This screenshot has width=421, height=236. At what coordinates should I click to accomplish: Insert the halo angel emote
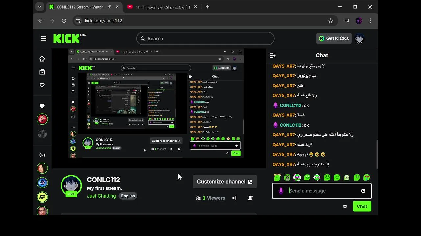(277, 177)
